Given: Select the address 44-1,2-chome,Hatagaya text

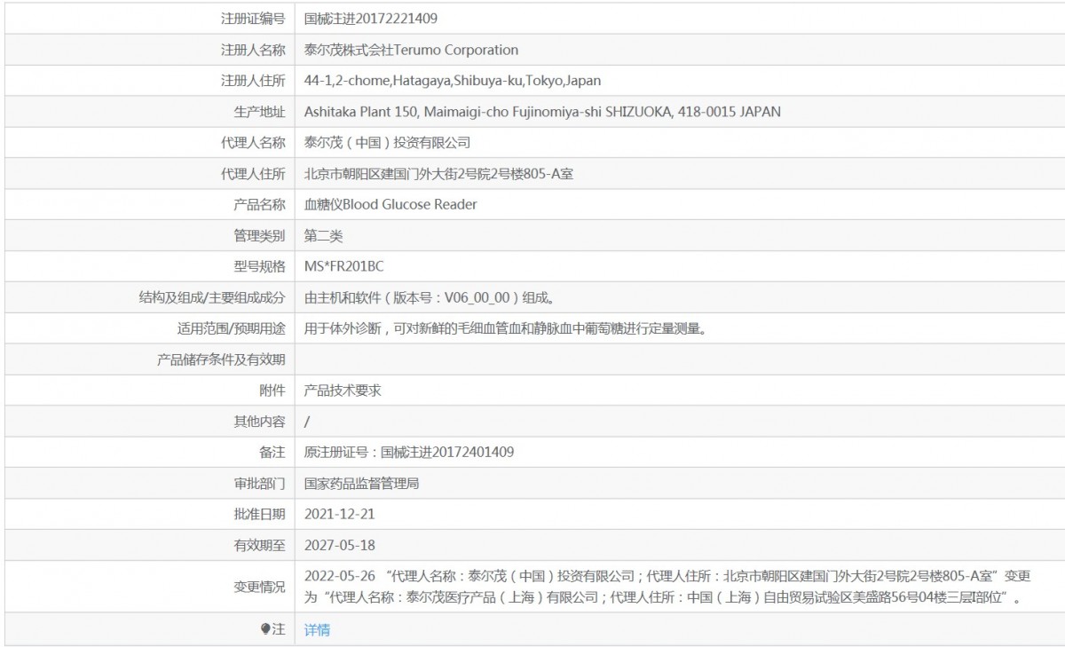Looking at the screenshot, I should pos(453,81).
